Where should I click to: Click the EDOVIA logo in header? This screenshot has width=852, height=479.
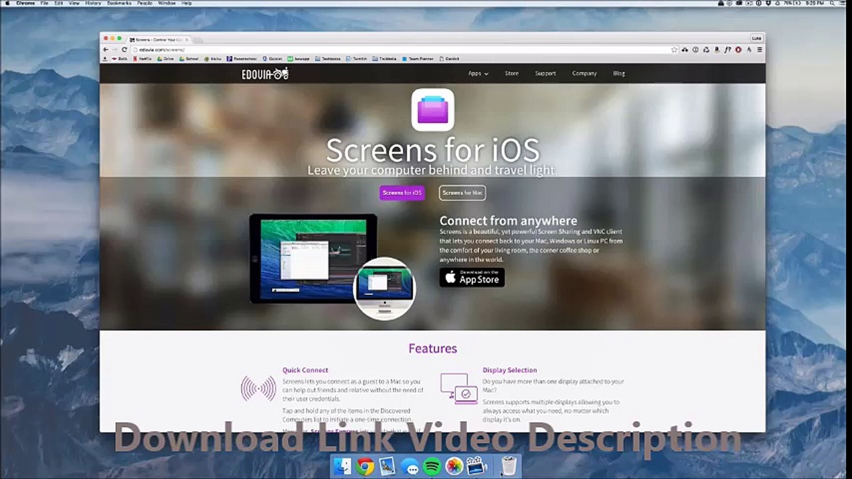(265, 74)
